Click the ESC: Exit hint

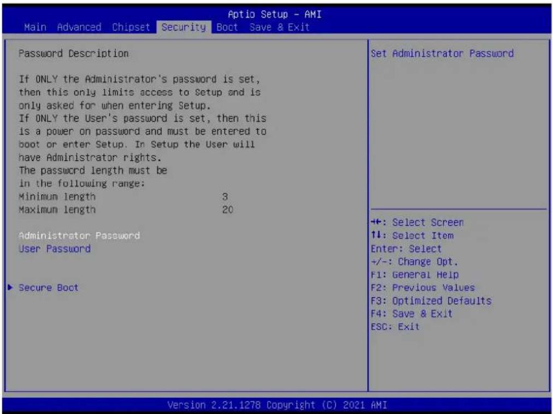pos(396,326)
